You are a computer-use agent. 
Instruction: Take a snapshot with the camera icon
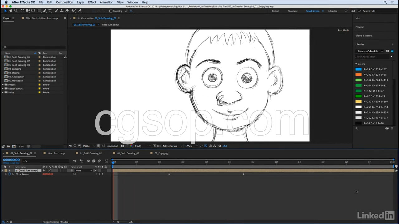(122, 146)
